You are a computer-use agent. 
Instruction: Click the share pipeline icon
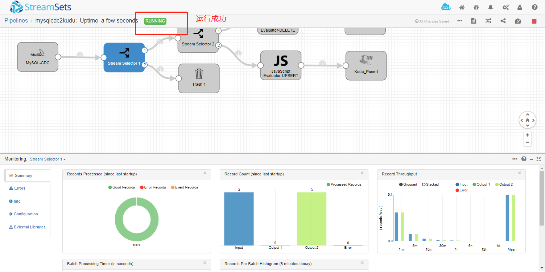coord(503,21)
